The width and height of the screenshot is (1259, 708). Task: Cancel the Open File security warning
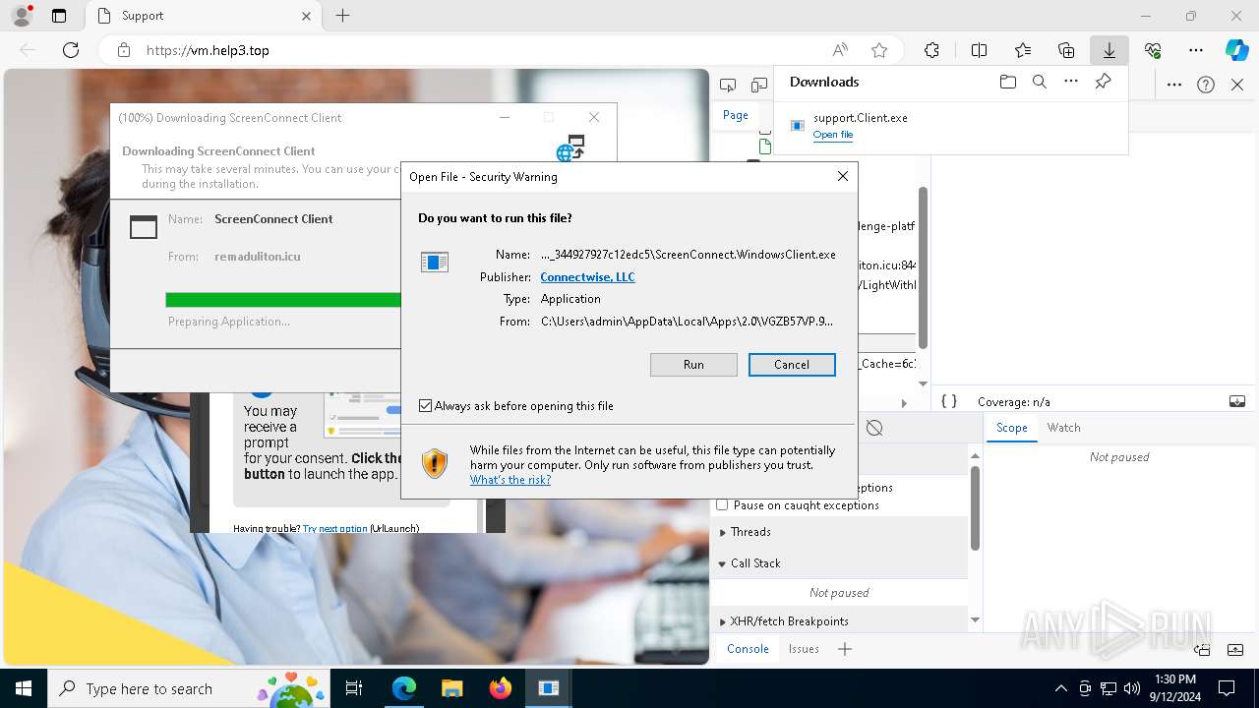pyautogui.click(x=792, y=365)
